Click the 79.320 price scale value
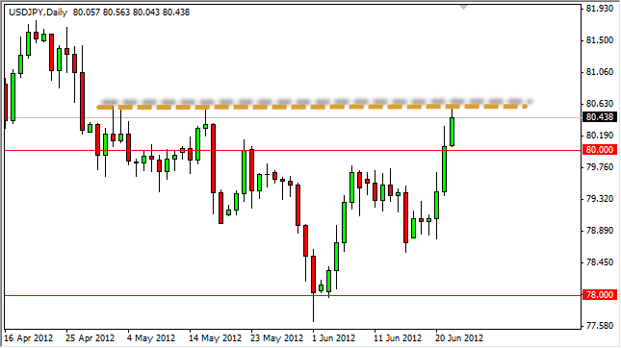Screen dimensions: 621x348 tap(600, 199)
